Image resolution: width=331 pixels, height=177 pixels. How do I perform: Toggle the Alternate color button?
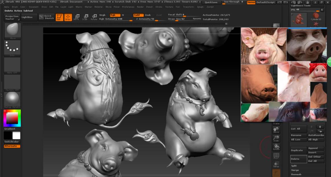tap(12, 146)
